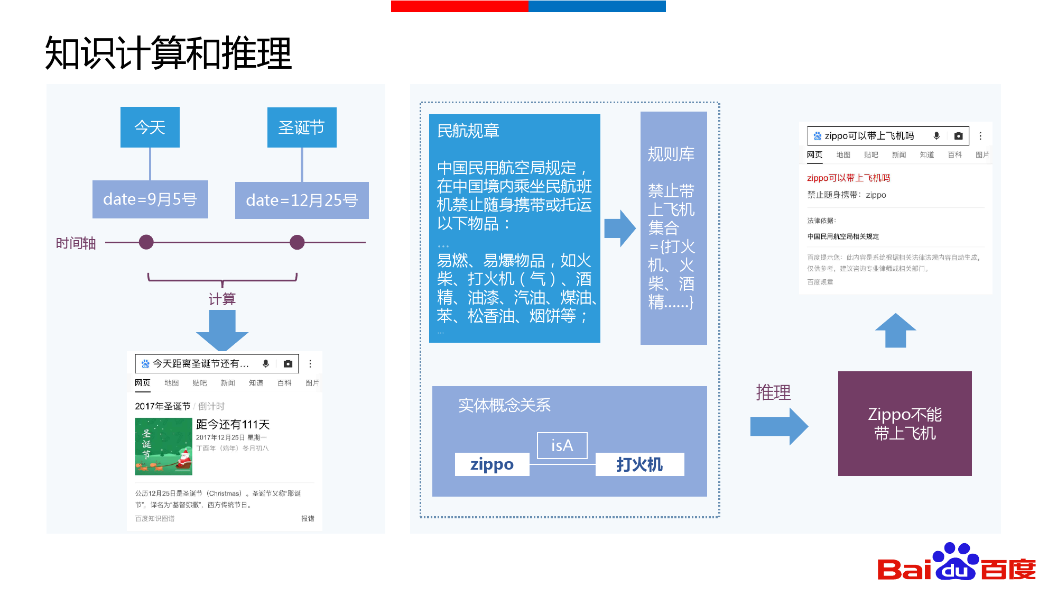Open the red zippo可以带上飞机吗 result link
Screen dimensions: 1057x595
(848, 178)
